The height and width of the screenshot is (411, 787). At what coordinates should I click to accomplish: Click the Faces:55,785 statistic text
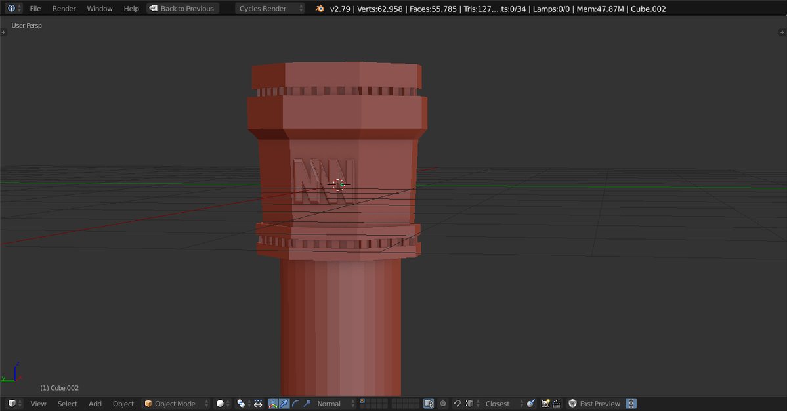click(433, 9)
